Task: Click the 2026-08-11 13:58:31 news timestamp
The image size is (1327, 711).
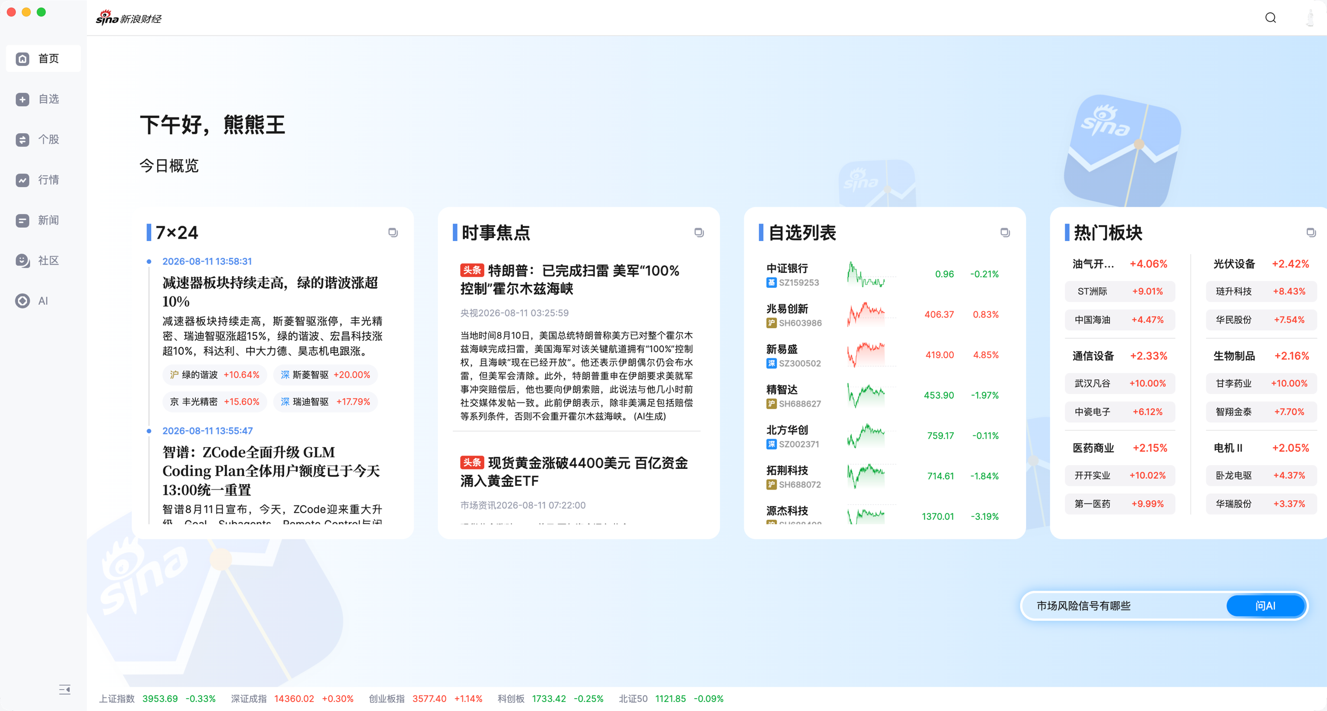Action: [207, 261]
